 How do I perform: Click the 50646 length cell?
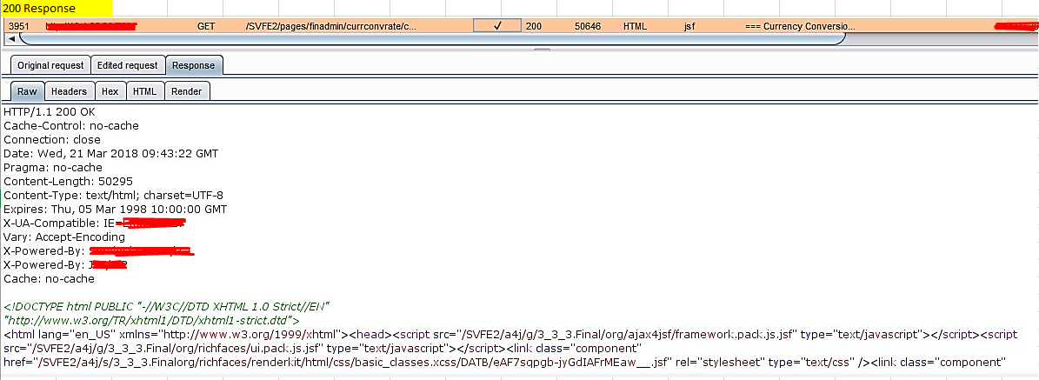pyautogui.click(x=588, y=27)
